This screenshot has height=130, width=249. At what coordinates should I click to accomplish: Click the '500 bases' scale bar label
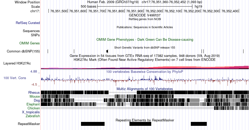88,7
